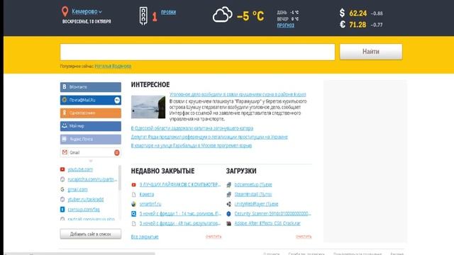Click the НЕДАВНО ЗАКРЫТЫЕ section heading

click(162, 171)
